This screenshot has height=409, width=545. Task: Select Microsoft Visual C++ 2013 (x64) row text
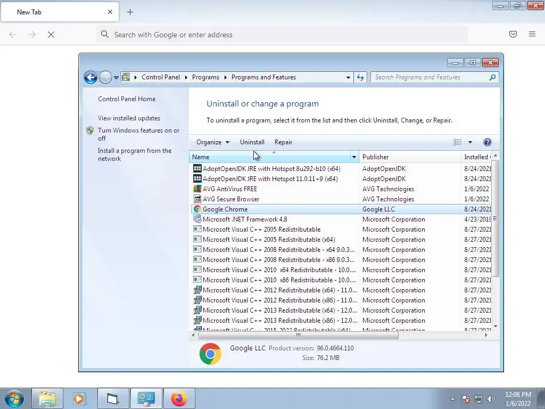(280, 310)
